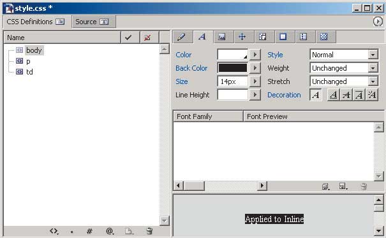Click the tag icon beside td

[x=19, y=72]
